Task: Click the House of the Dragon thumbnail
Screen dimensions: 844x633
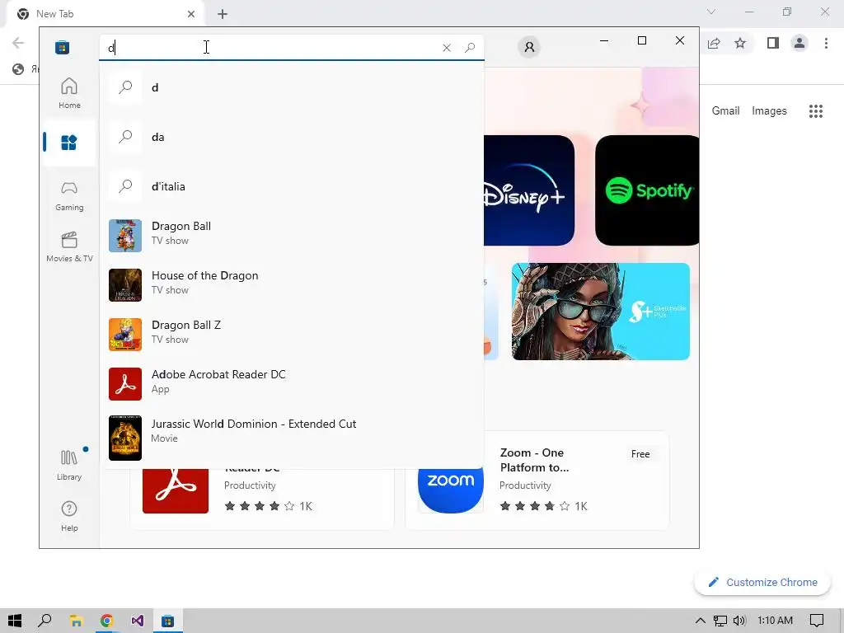Action: pyautogui.click(x=125, y=285)
